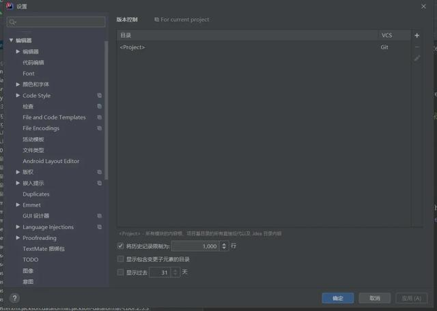
Task: Expand the Language Injections node
Action: (18, 227)
